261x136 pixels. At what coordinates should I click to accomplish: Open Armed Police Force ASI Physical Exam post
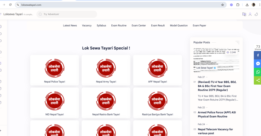click(x=217, y=114)
